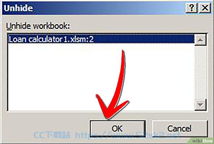Dismiss the dialog using Cancel

pos(180,128)
